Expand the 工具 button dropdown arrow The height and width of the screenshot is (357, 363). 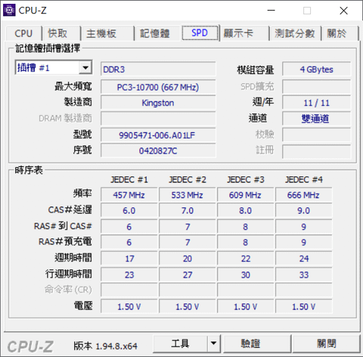(214, 343)
